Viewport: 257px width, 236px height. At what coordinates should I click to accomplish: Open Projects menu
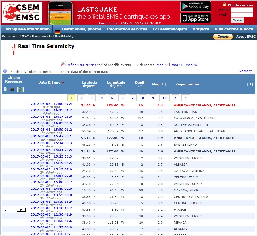point(201,29)
